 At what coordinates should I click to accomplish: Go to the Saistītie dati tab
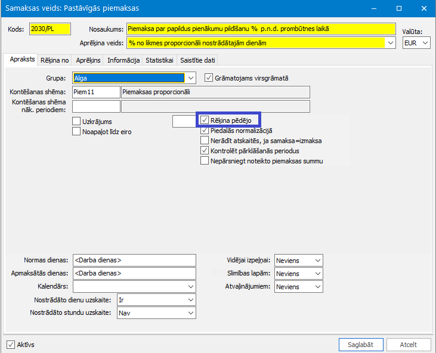pyautogui.click(x=197, y=60)
